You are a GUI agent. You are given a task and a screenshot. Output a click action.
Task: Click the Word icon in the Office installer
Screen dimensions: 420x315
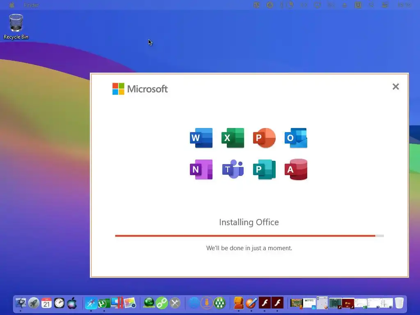click(201, 138)
